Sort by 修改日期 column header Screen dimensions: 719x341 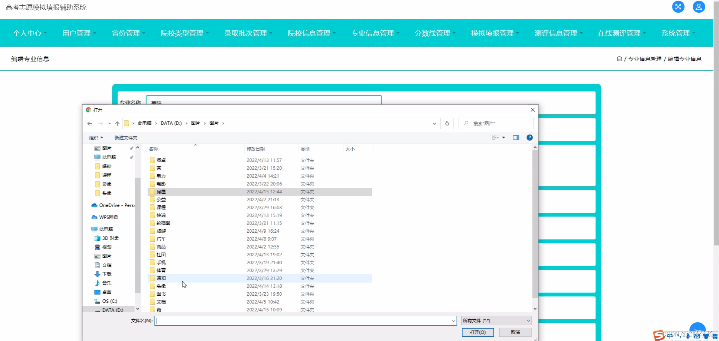tap(271, 149)
